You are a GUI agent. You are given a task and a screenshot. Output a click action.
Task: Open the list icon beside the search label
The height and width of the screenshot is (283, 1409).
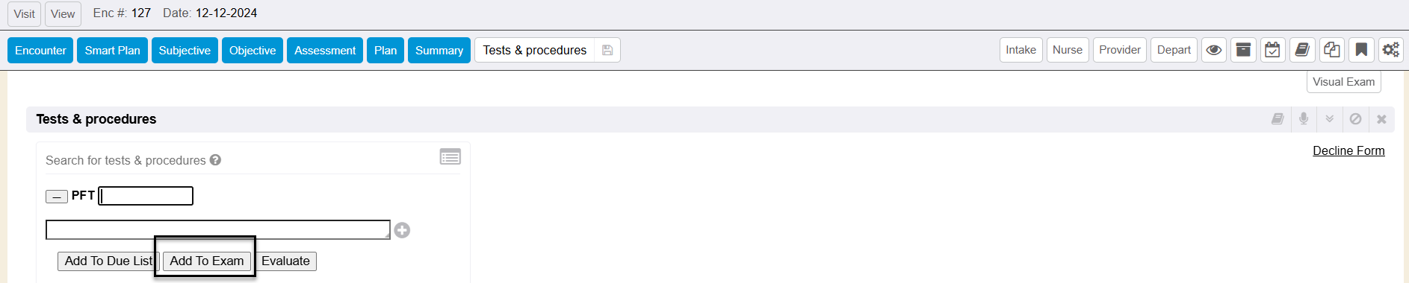(450, 157)
